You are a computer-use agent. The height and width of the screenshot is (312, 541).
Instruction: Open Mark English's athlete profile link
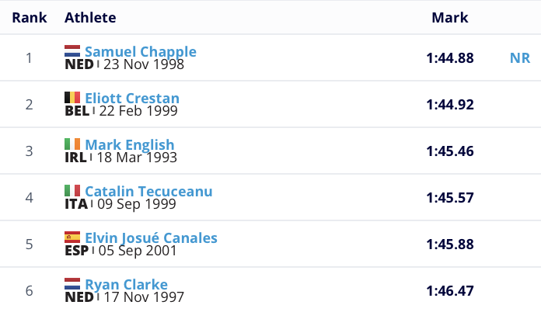pos(129,144)
